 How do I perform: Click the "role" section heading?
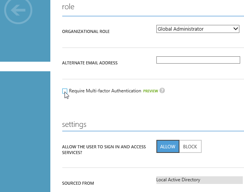coord(68,7)
